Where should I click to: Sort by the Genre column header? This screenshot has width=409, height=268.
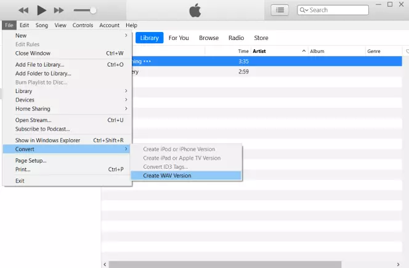[x=374, y=51]
